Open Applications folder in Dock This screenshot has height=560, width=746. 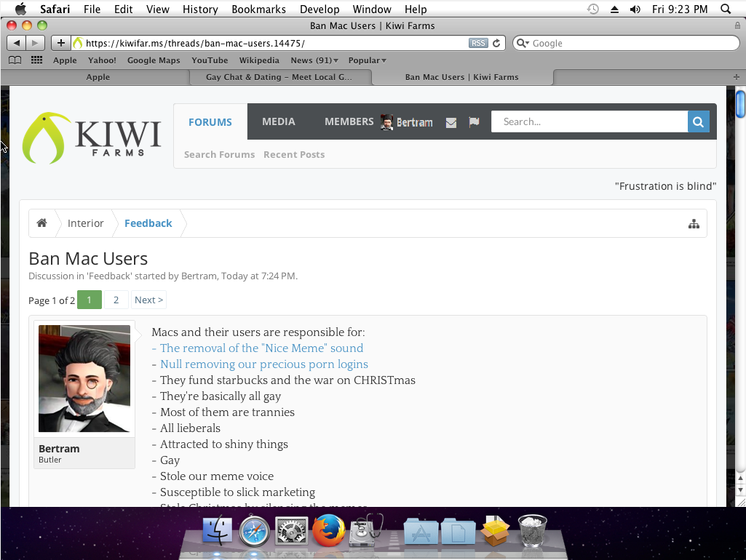(421, 531)
